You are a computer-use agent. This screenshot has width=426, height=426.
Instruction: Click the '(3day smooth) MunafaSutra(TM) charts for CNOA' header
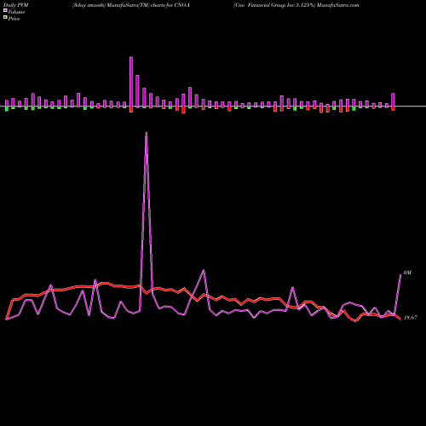coord(131,5)
